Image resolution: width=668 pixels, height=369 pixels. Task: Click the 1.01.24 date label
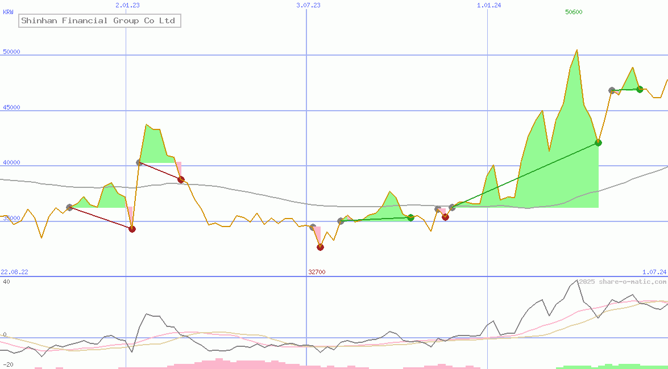coord(489,5)
